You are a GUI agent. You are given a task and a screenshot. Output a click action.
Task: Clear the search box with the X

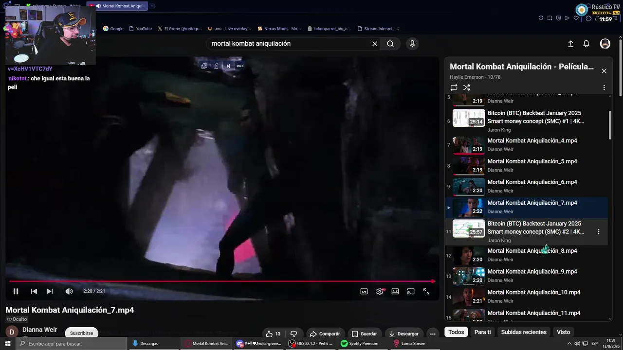click(x=375, y=44)
